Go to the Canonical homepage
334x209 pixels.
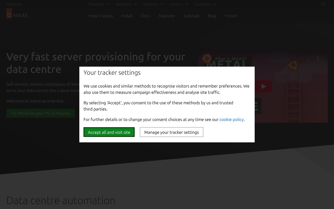tap(14, 4)
